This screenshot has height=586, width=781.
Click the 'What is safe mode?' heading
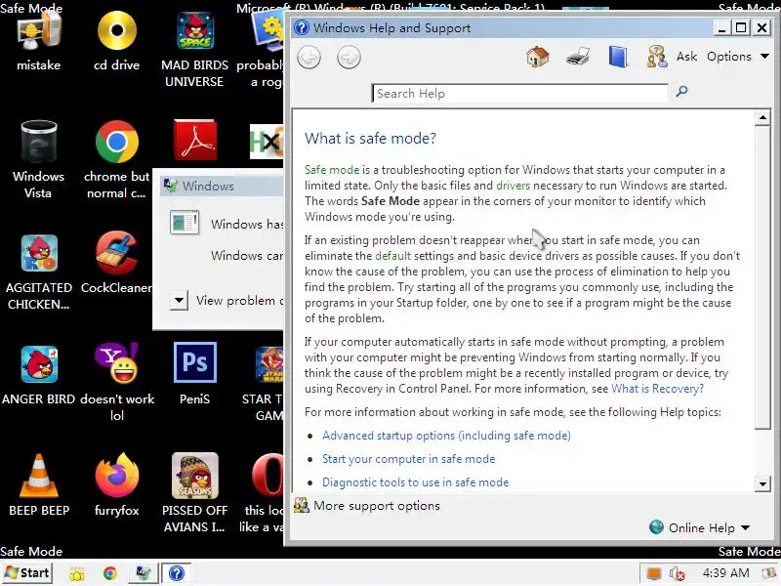coord(370,138)
